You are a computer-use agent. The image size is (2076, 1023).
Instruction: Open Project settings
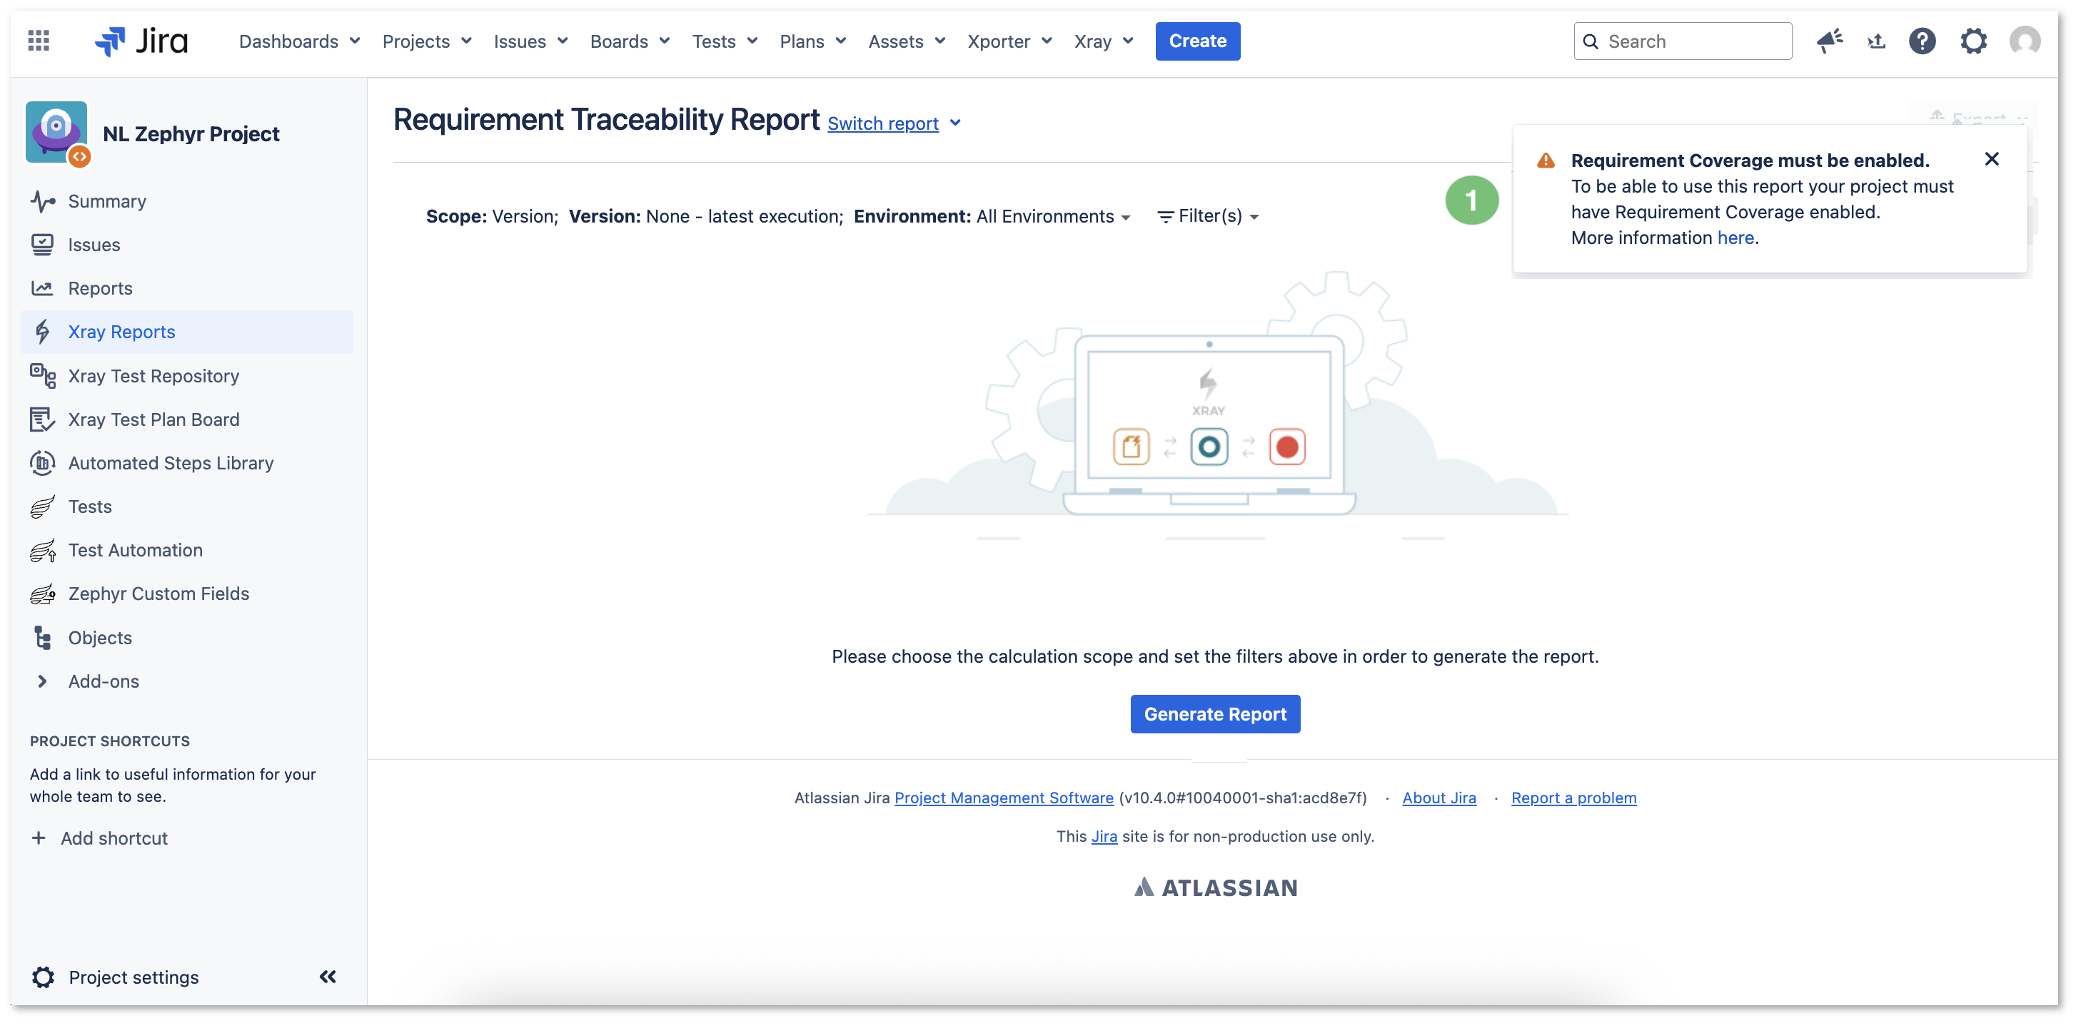pos(133,977)
